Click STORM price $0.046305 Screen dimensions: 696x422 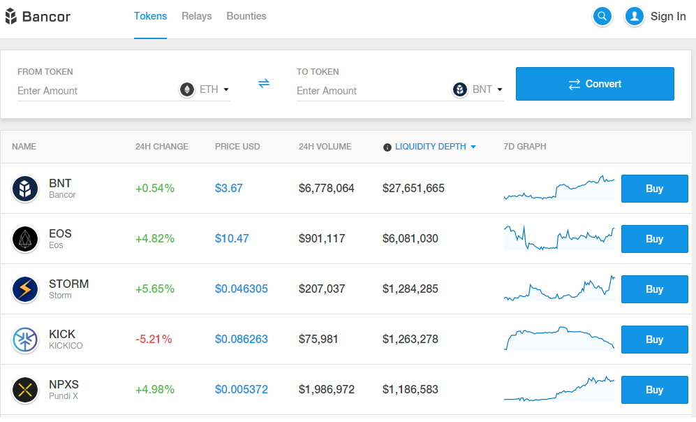(242, 289)
